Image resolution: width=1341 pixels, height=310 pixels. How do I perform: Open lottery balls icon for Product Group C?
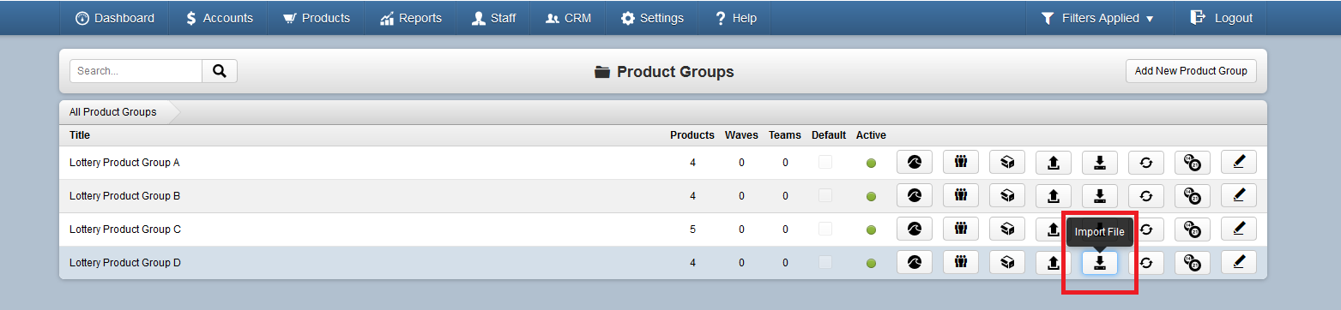[x=1193, y=229]
